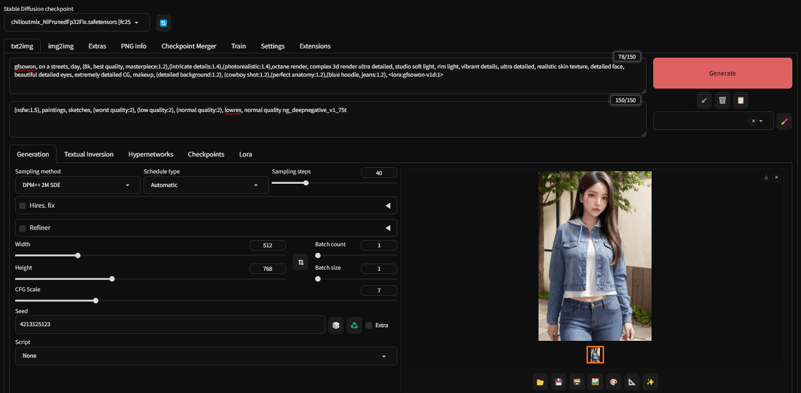Click the Sampling steps slider handle
This screenshot has width=801, height=393.
pyautogui.click(x=306, y=183)
